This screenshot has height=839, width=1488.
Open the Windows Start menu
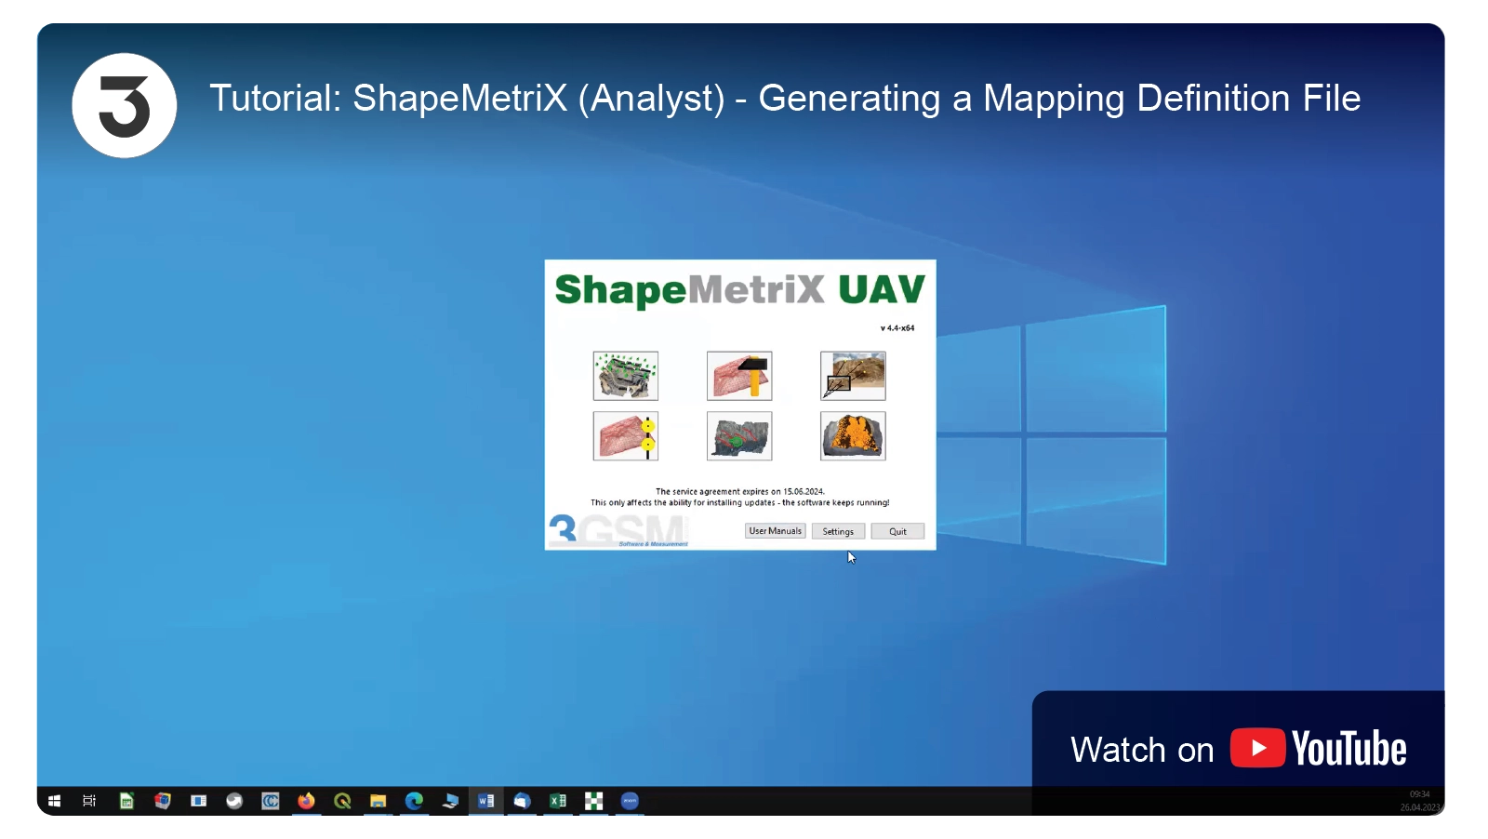click(54, 801)
